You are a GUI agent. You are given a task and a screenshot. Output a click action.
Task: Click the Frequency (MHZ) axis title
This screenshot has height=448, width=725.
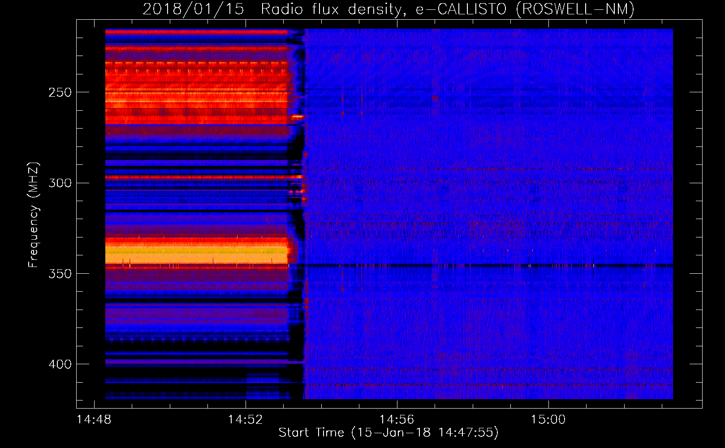tap(34, 215)
